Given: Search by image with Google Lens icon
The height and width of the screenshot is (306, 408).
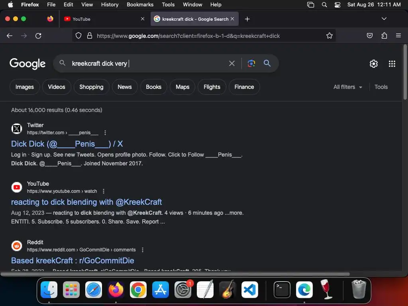Looking at the screenshot, I should point(251,63).
